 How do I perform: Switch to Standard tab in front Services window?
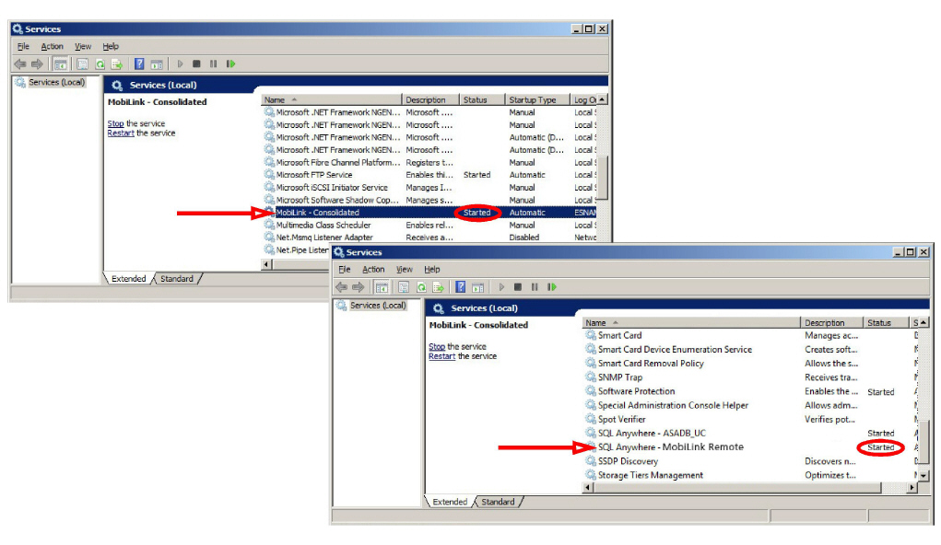pos(498,502)
